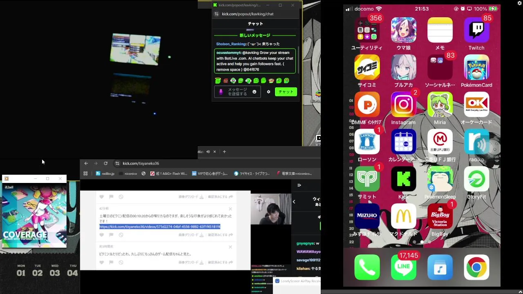Open the BigBoy app
This screenshot has height=294, width=523.
click(x=440, y=216)
